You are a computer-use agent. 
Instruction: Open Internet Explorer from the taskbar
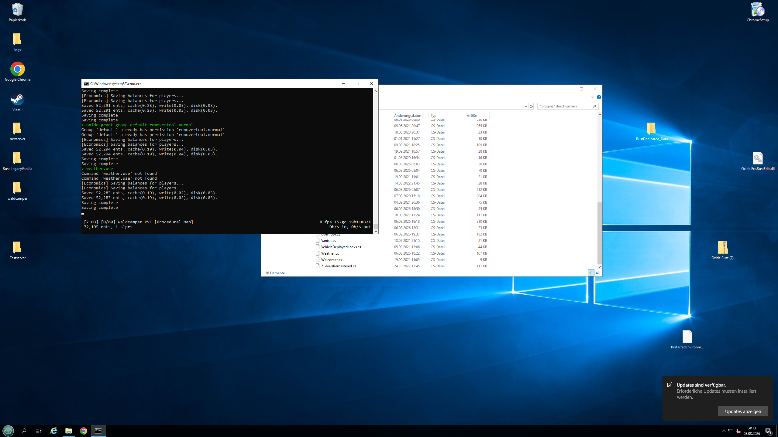pyautogui.click(x=54, y=431)
